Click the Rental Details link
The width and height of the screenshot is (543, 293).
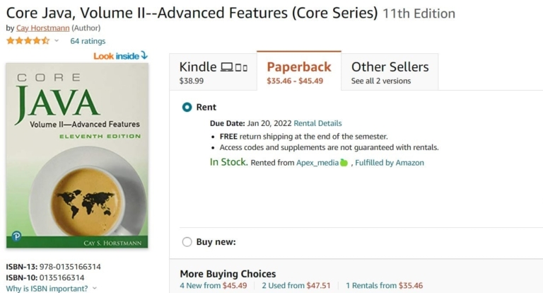tap(317, 123)
